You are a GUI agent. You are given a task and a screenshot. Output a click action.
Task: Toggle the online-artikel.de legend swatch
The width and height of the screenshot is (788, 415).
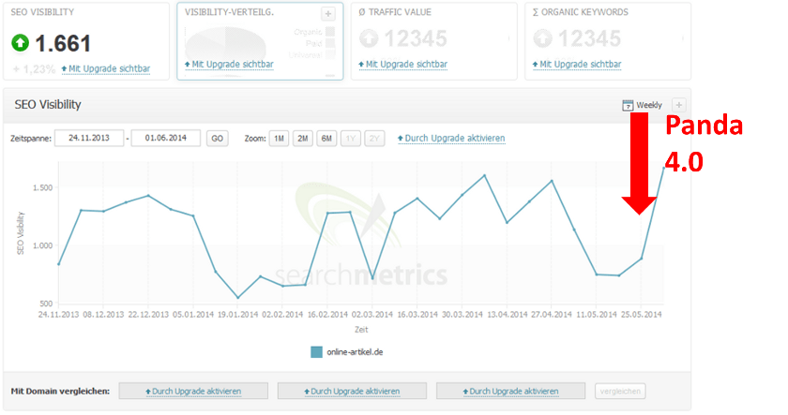click(x=316, y=352)
